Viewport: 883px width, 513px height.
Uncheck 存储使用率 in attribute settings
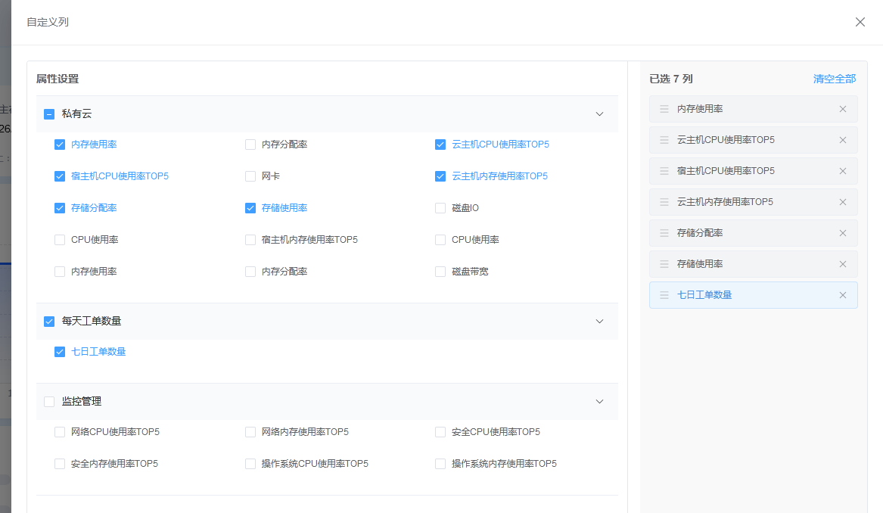(x=250, y=208)
